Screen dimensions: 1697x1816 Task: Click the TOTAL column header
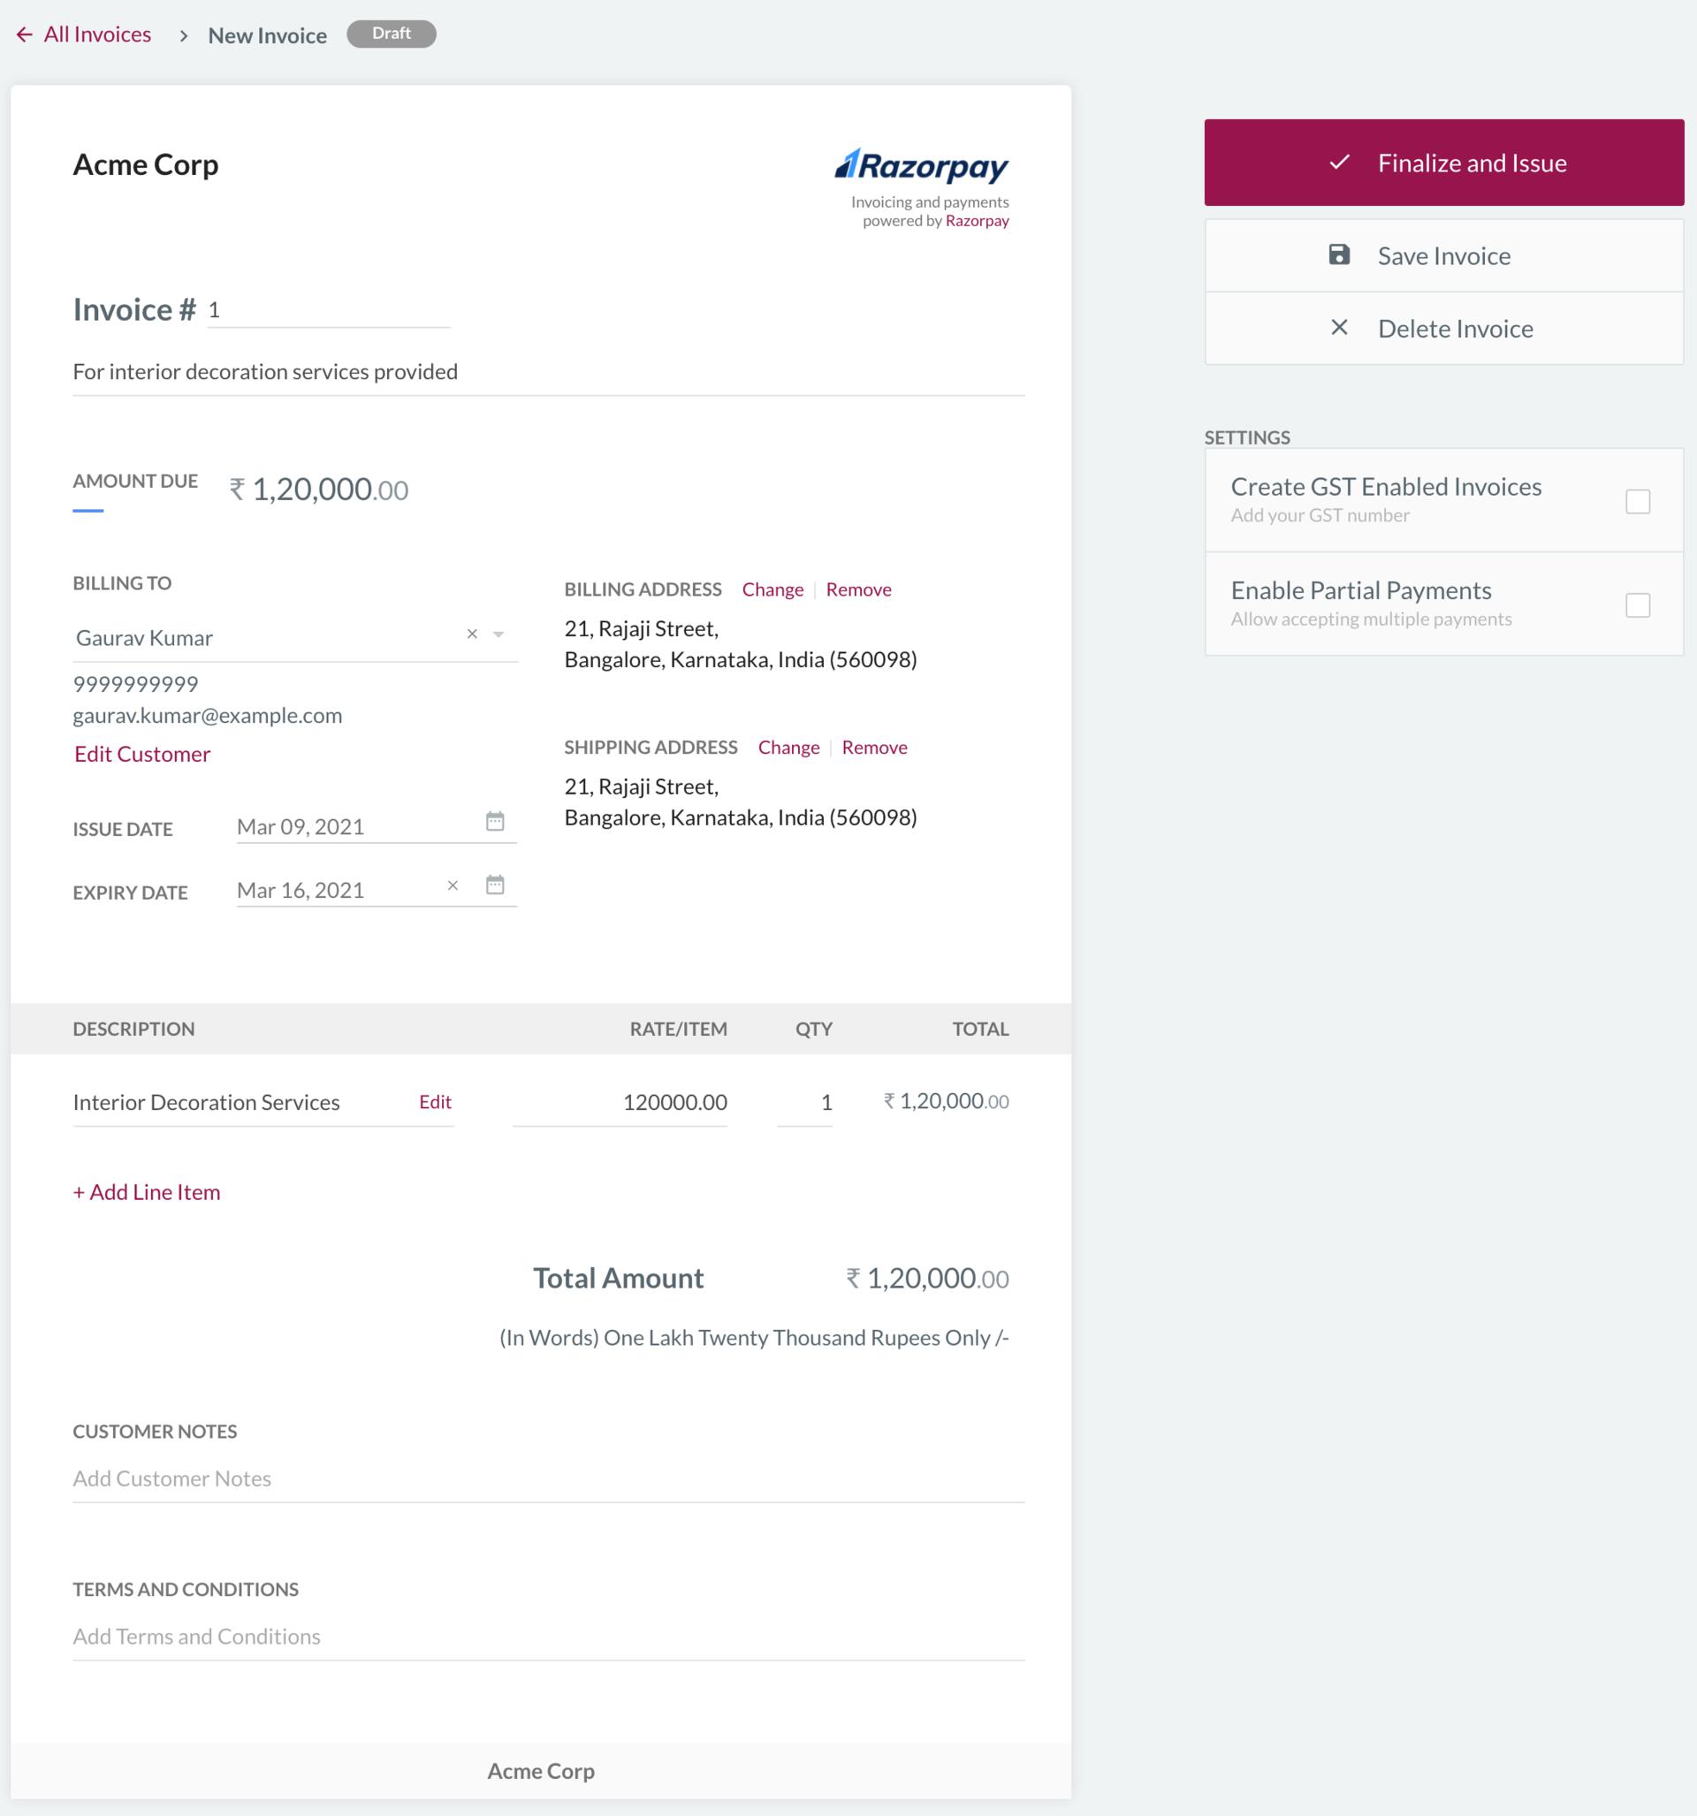[x=980, y=1029]
